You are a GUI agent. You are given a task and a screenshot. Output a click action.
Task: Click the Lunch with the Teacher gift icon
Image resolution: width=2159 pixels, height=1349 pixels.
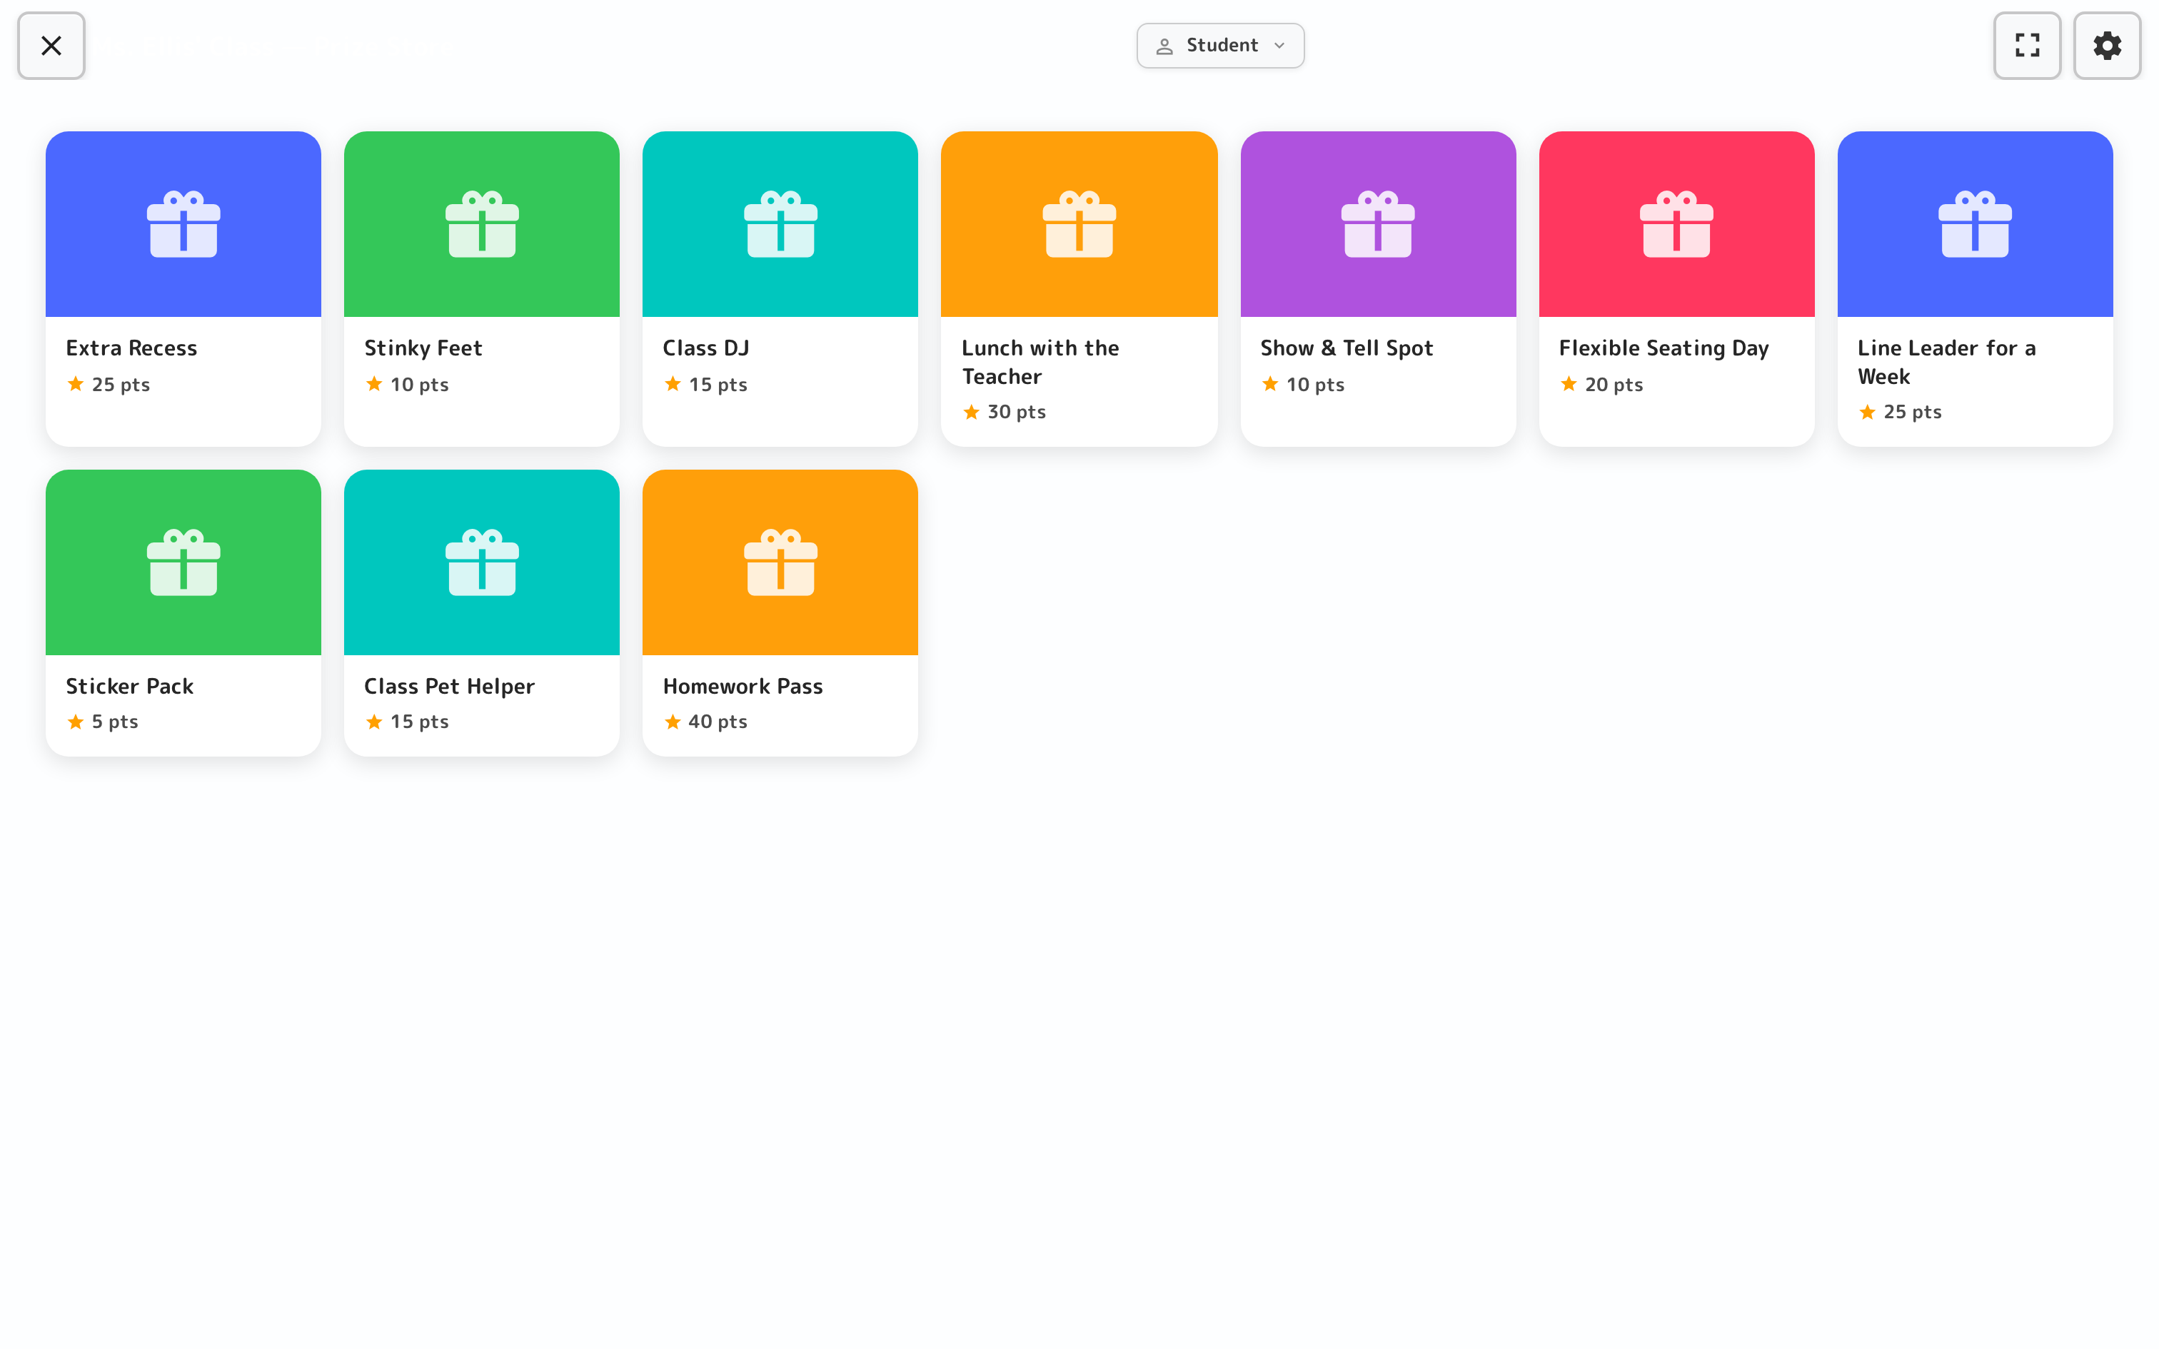tap(1079, 224)
